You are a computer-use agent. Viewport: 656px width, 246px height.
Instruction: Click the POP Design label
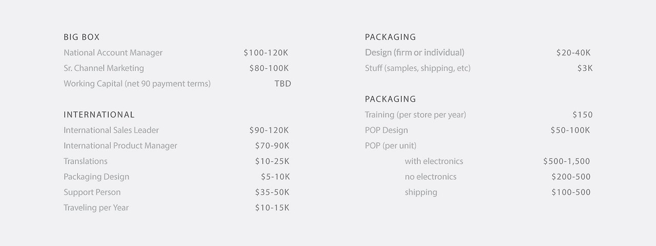tap(386, 130)
